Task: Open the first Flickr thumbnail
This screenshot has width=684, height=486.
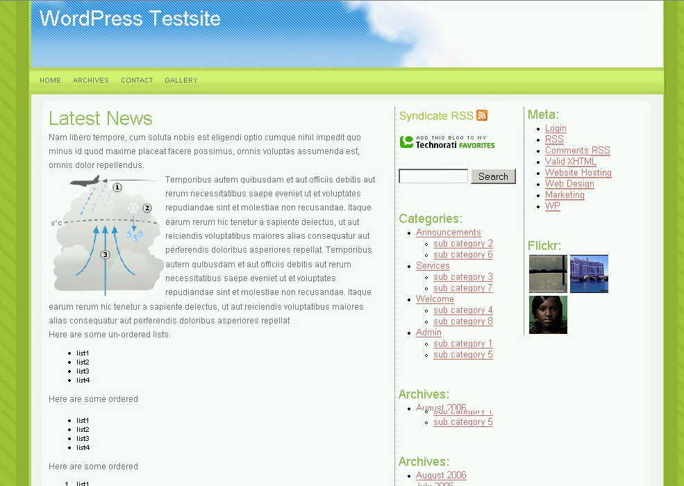Action: (548, 274)
